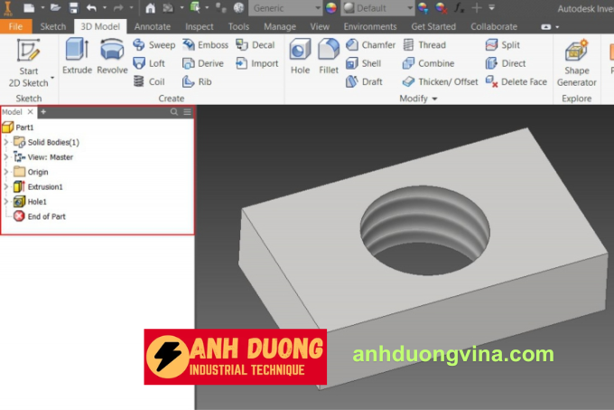Click the Chamfer tool
This screenshot has height=410, width=614.
(x=370, y=45)
